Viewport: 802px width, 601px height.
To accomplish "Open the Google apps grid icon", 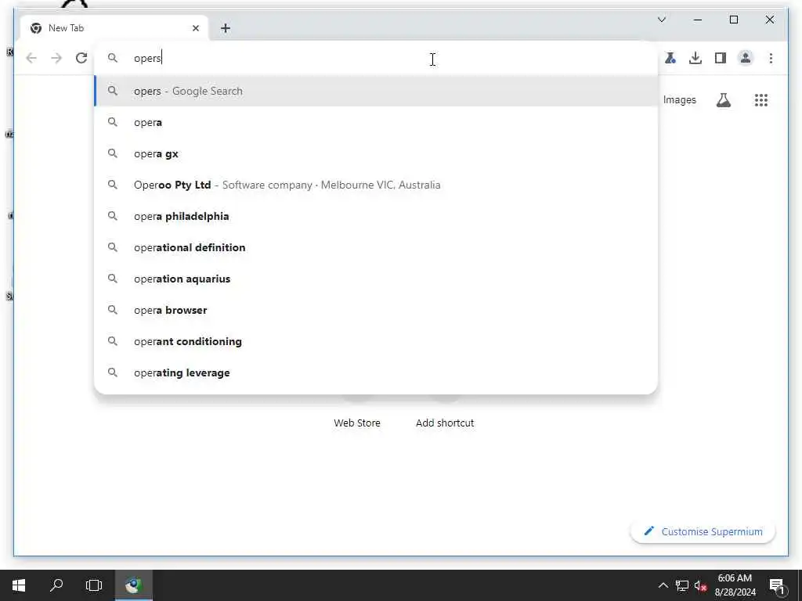I will [x=761, y=100].
